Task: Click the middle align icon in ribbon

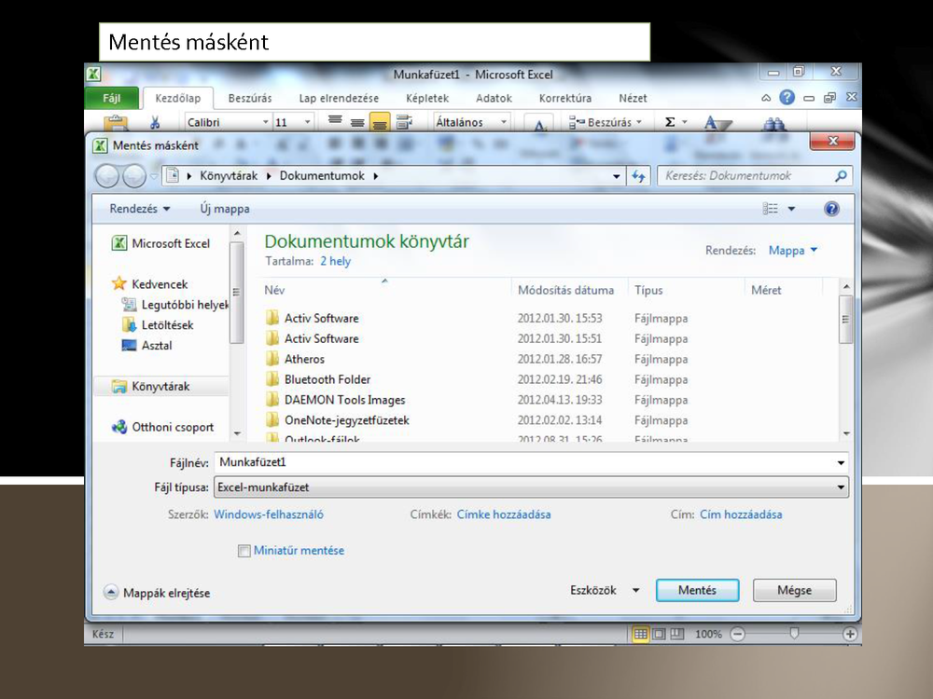Action: point(357,122)
